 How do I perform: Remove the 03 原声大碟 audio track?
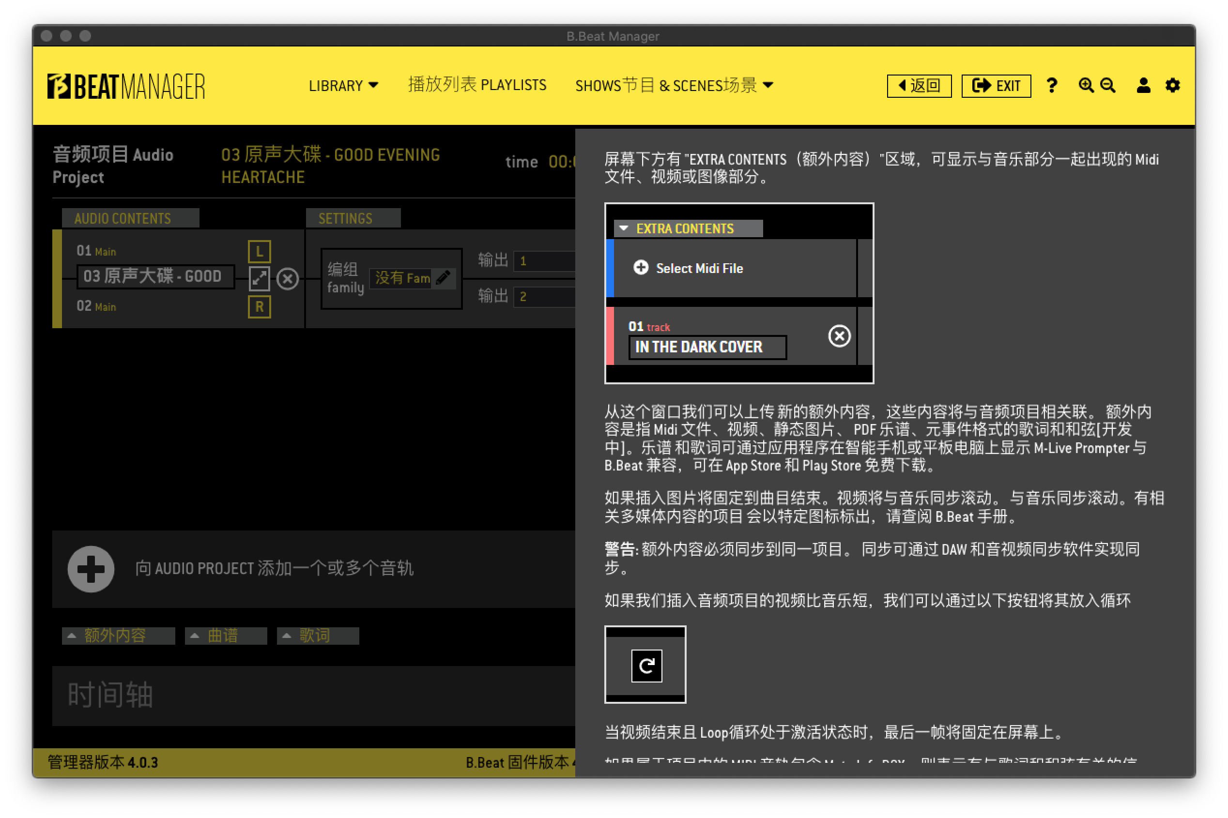(287, 279)
